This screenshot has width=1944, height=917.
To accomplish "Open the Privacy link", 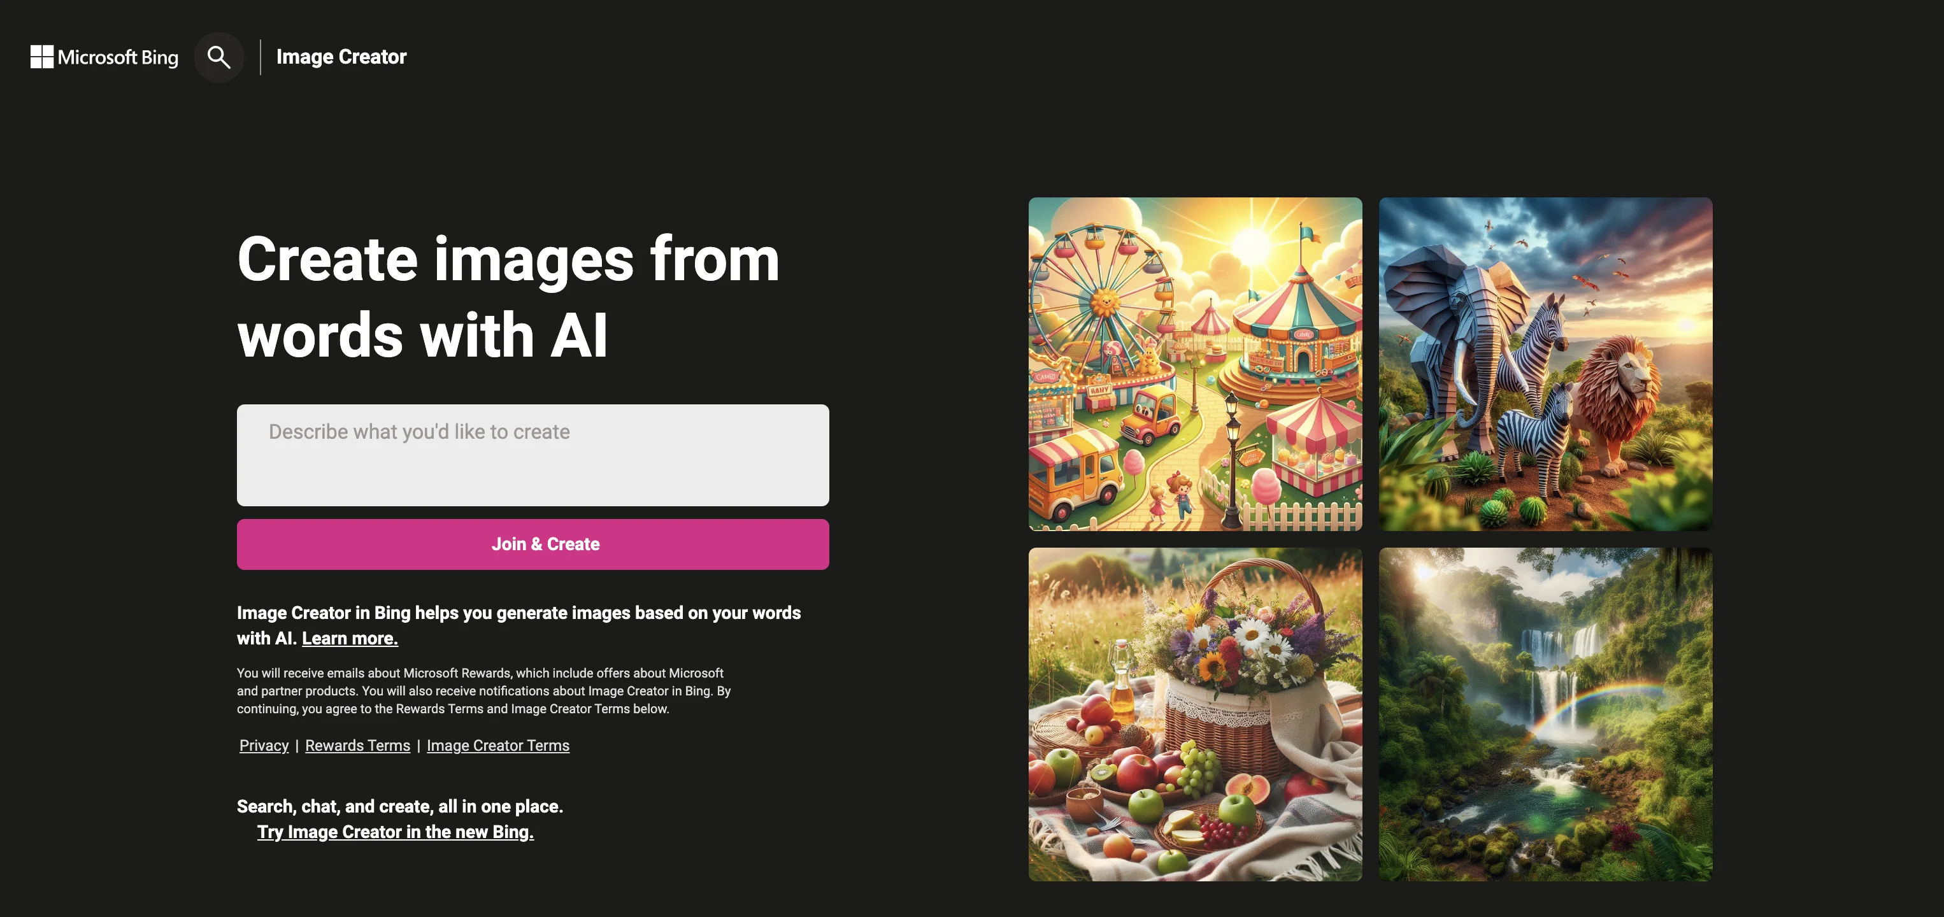I will pos(264,746).
